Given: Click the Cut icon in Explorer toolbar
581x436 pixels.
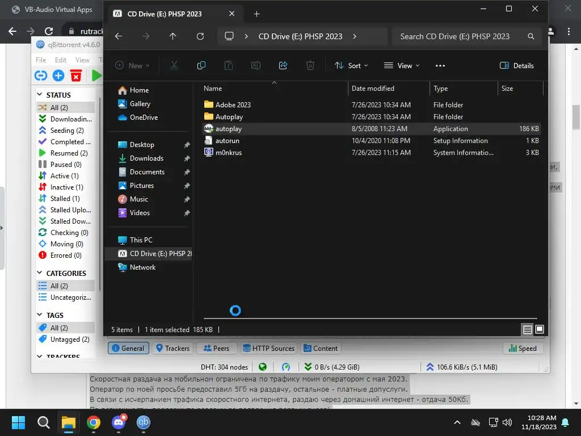Looking at the screenshot, I should coord(174,66).
